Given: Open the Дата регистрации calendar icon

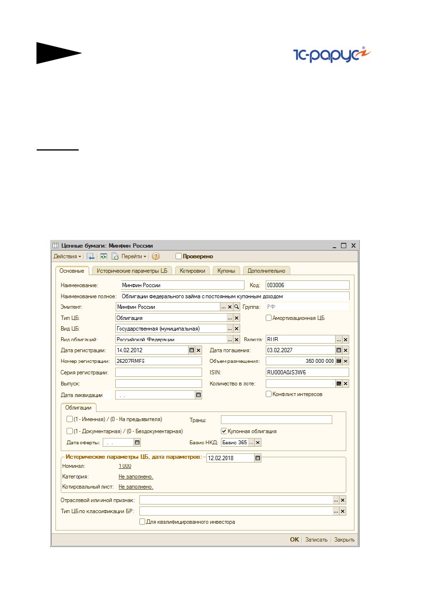Looking at the screenshot, I should 191,350.
